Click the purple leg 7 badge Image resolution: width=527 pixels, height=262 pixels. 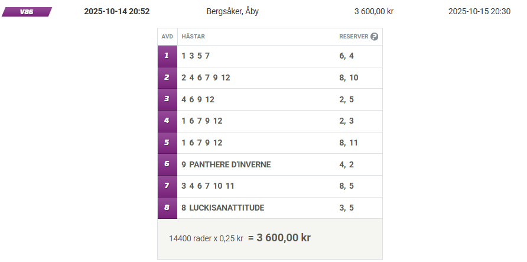coord(167,186)
